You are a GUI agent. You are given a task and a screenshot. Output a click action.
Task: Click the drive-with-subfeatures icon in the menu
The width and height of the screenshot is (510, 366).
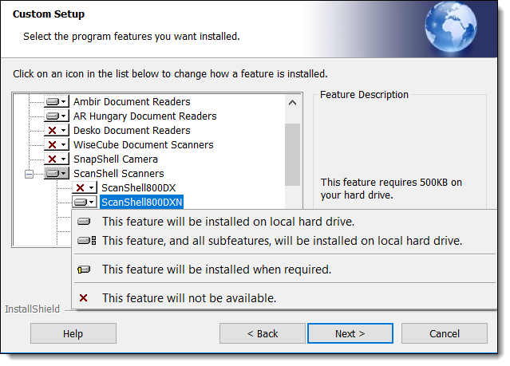point(86,241)
